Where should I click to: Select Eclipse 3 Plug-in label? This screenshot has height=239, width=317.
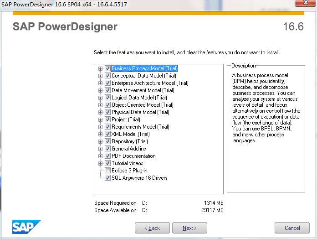point(129,171)
